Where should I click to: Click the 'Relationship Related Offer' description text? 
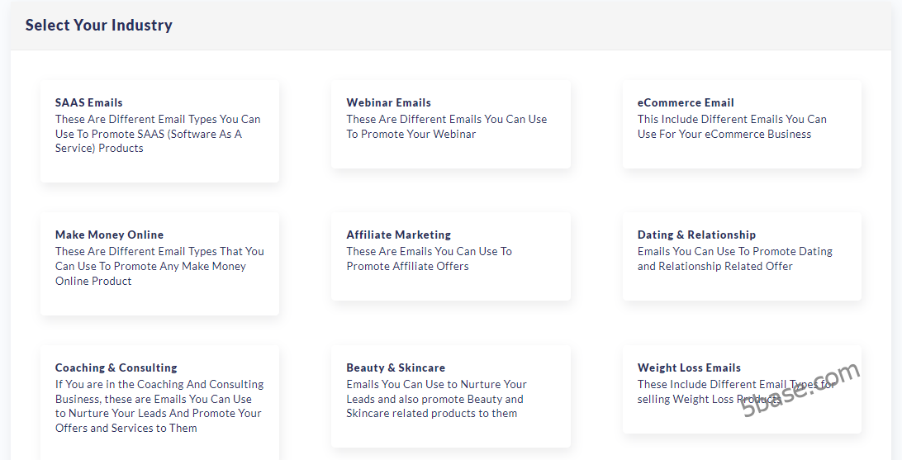714,266
